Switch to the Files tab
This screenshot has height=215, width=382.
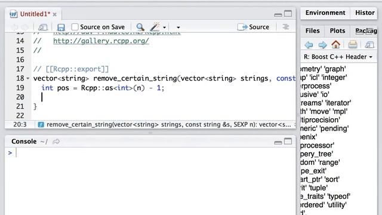point(313,30)
